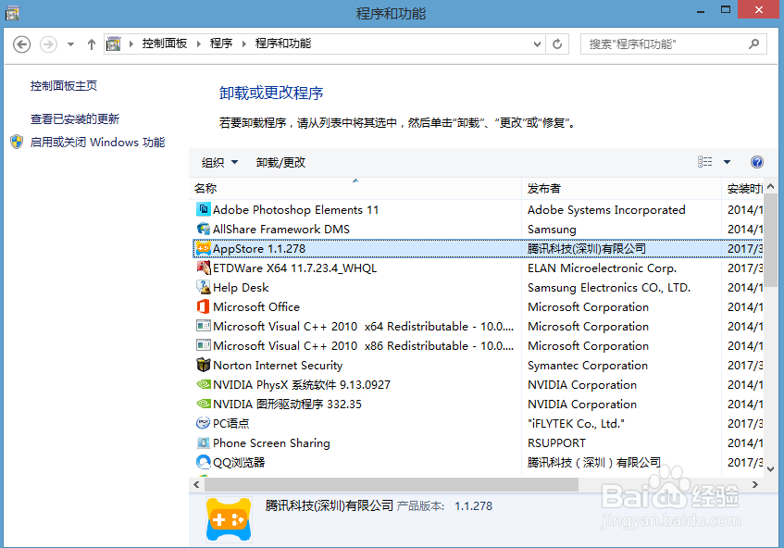
Task: Open 启用或关闭 Windows 功能 link
Action: pyautogui.click(x=97, y=143)
